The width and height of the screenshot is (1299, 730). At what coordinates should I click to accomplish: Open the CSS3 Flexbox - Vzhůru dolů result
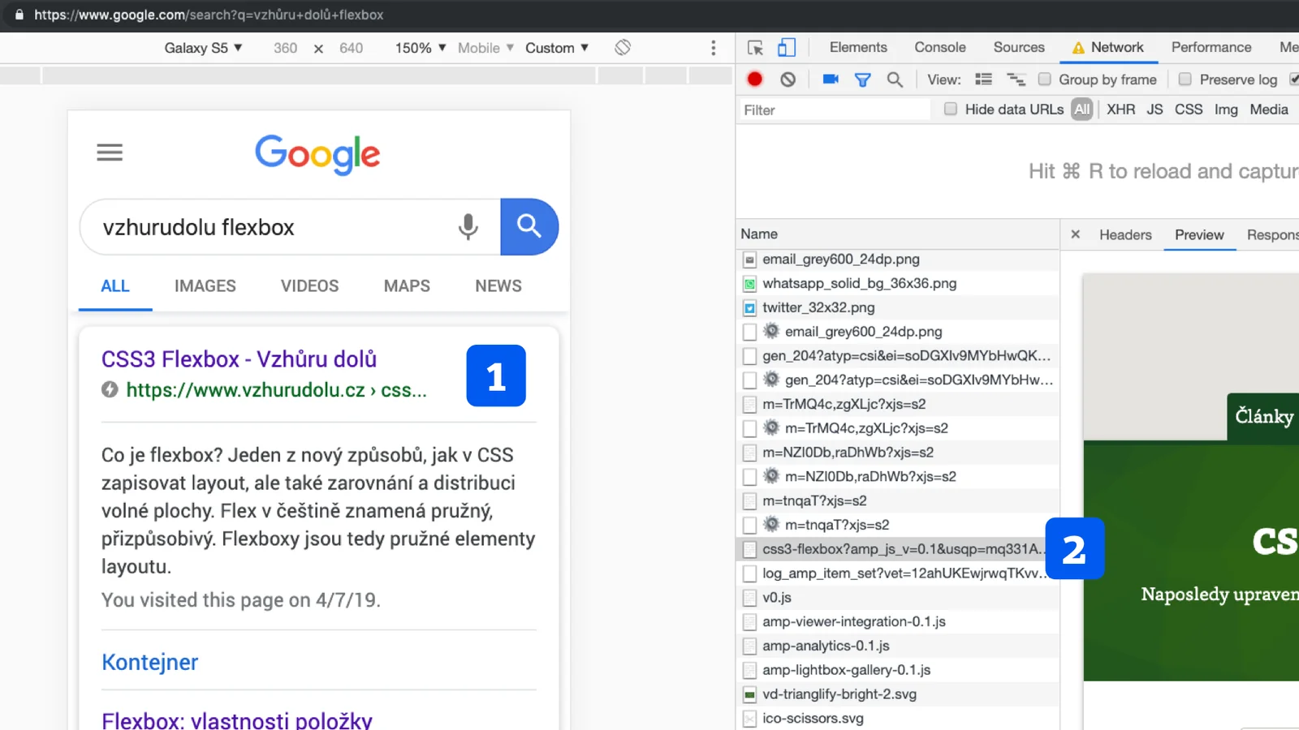click(239, 359)
